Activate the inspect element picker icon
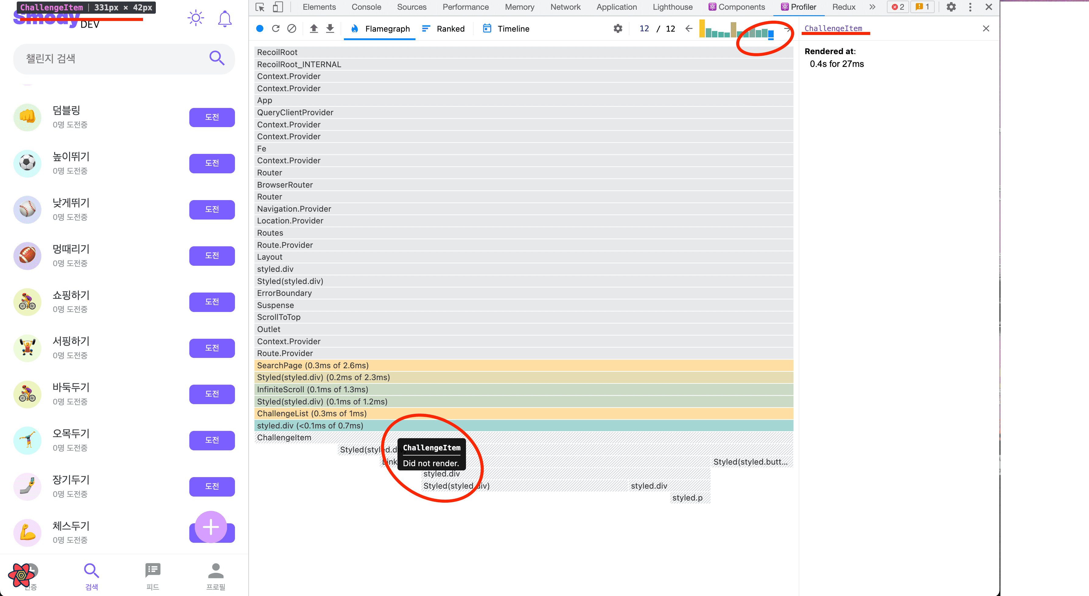The width and height of the screenshot is (1089, 596). 260,7
